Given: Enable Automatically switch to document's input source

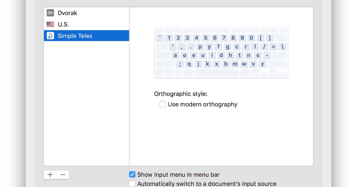Looking at the screenshot, I should (x=132, y=184).
